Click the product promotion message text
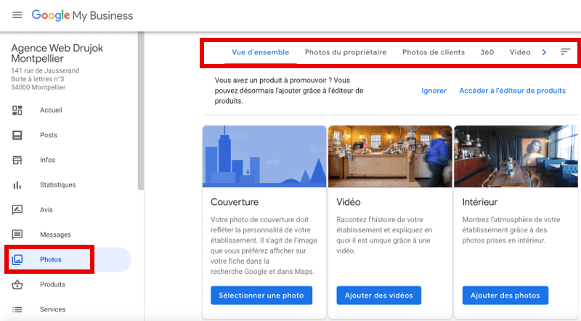 (289, 91)
